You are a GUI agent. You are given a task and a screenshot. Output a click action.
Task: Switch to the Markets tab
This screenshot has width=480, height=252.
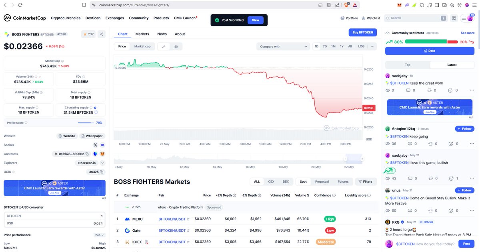click(x=142, y=34)
